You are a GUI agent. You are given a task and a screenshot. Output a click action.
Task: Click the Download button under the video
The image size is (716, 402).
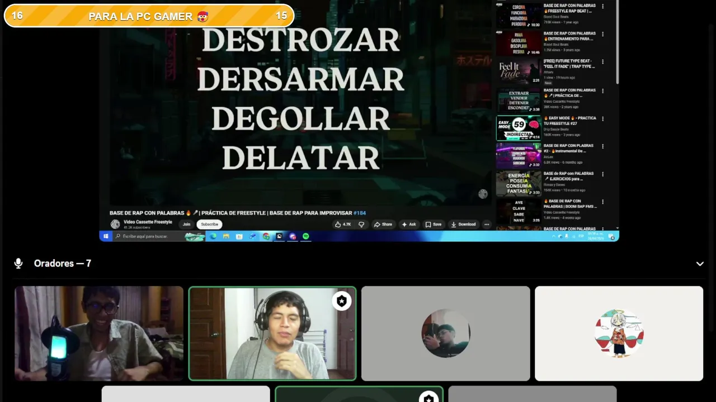click(x=463, y=224)
